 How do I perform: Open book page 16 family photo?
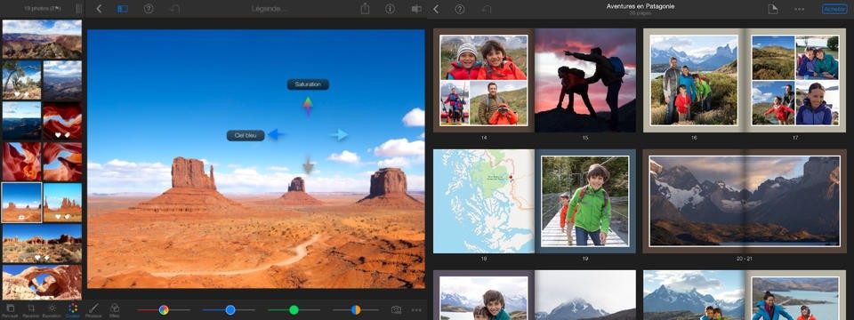click(694, 80)
